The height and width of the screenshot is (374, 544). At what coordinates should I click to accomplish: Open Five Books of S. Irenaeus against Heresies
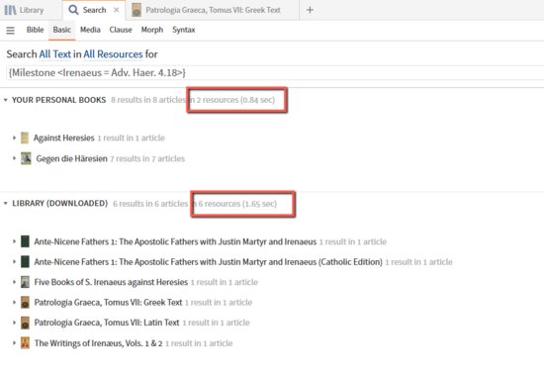click(x=111, y=282)
